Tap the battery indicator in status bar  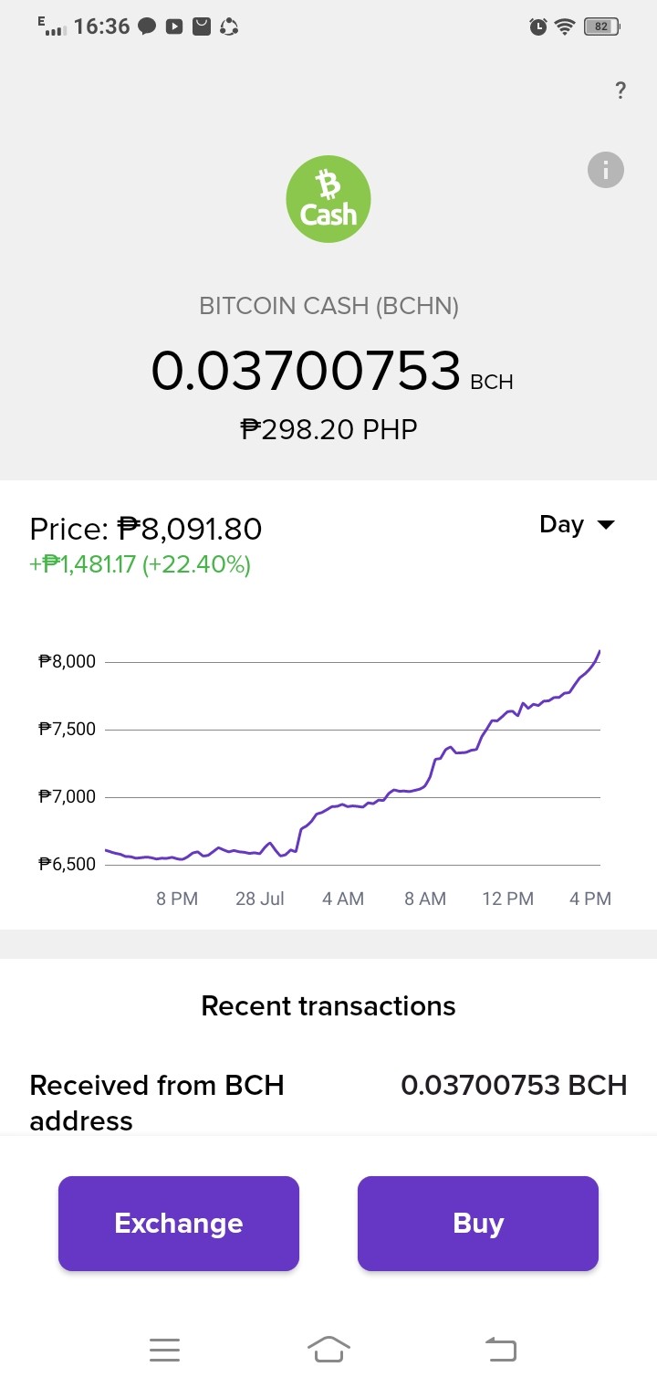[602, 26]
